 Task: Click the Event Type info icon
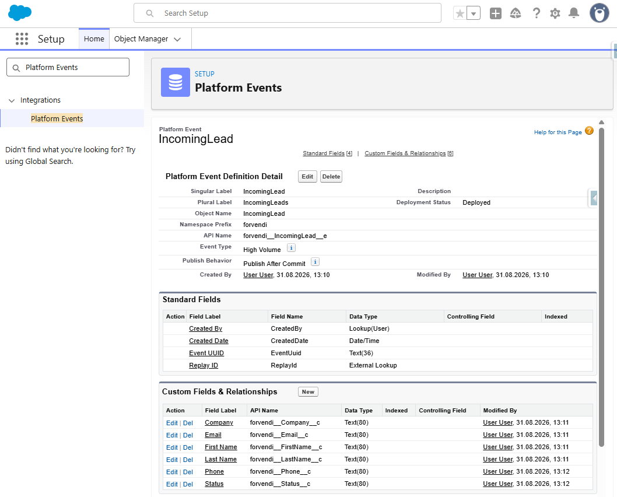(x=291, y=248)
